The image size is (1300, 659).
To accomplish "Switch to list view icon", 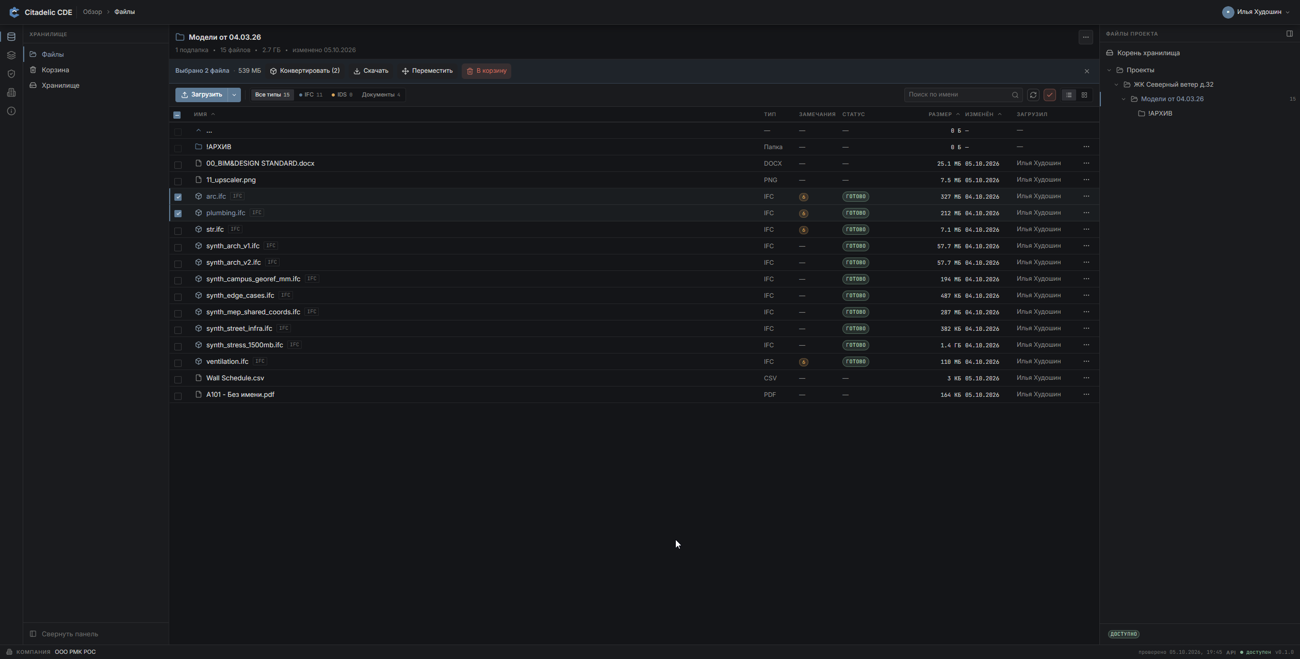I will pos(1069,95).
